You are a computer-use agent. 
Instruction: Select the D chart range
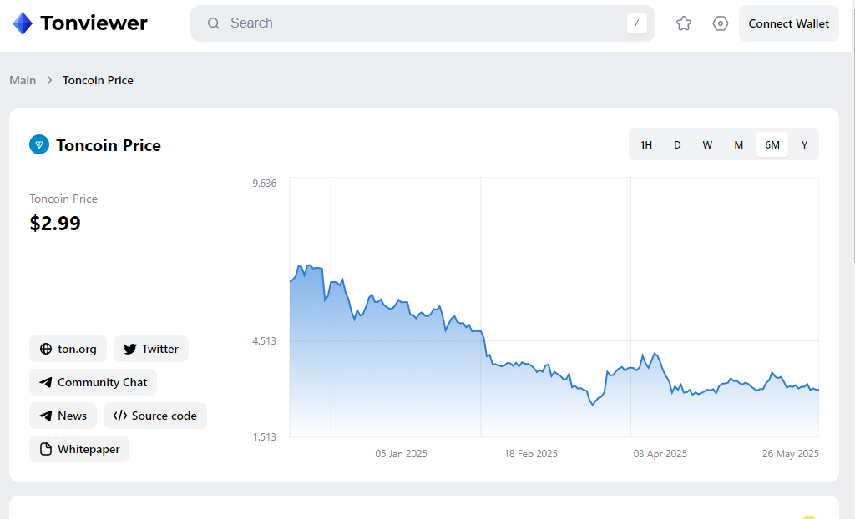point(677,144)
